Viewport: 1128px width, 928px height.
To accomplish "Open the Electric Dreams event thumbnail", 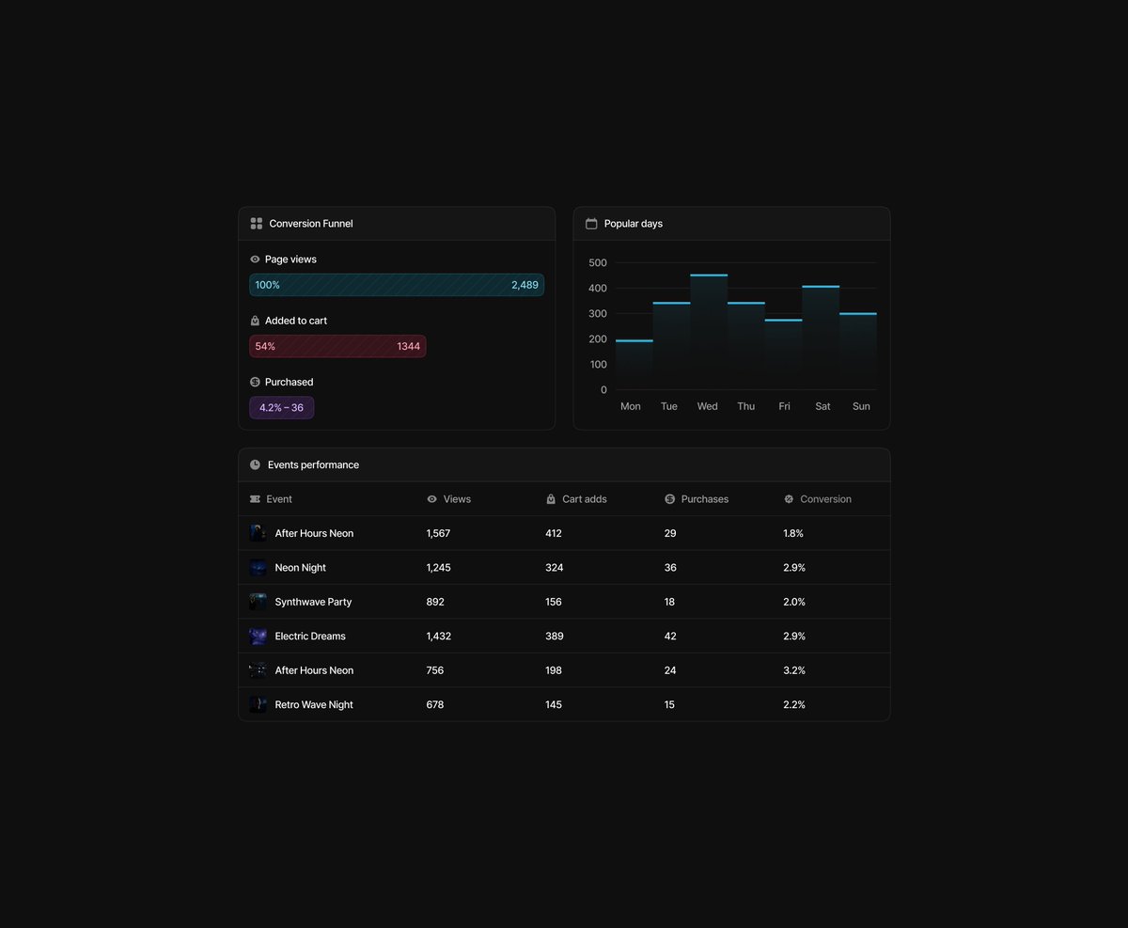I will tap(258, 637).
